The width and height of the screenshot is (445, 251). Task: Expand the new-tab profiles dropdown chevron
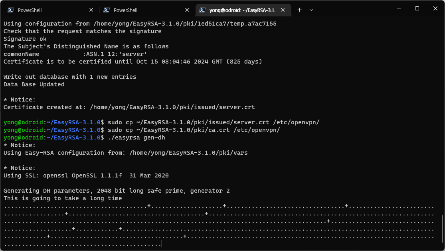coord(311,10)
